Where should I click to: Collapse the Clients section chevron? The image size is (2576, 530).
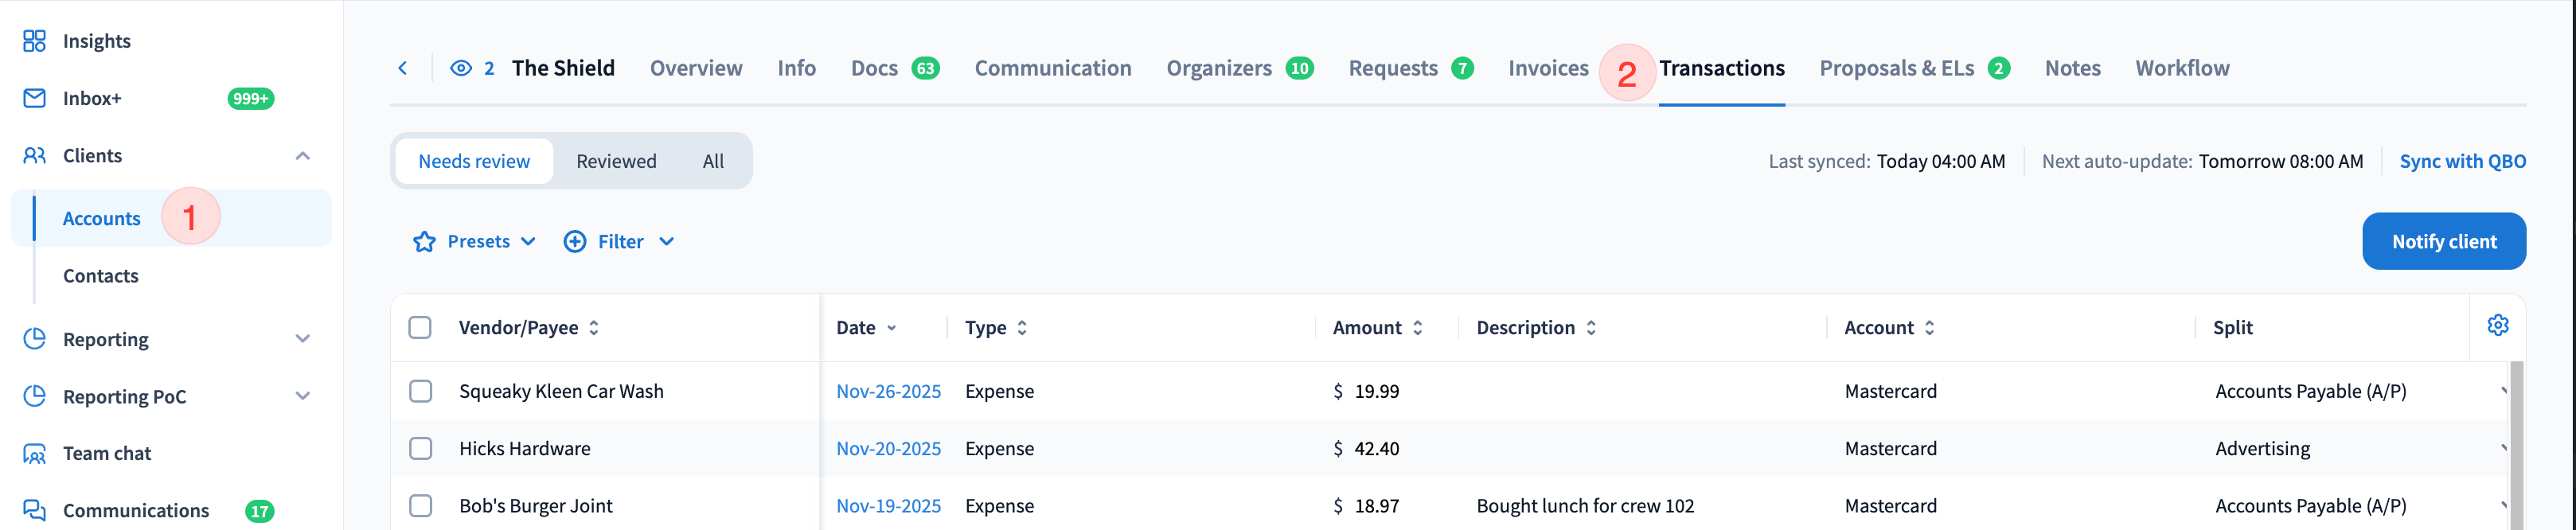point(303,156)
